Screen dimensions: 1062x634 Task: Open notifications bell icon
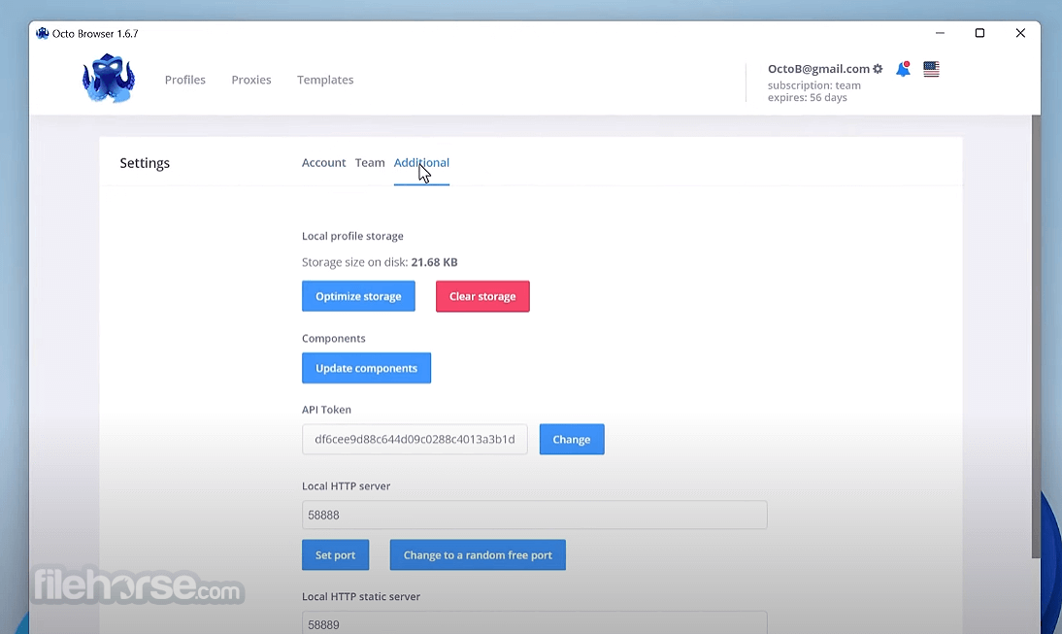[903, 68]
